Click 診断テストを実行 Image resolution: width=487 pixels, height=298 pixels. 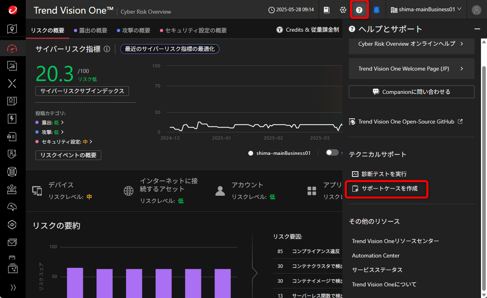pos(379,174)
